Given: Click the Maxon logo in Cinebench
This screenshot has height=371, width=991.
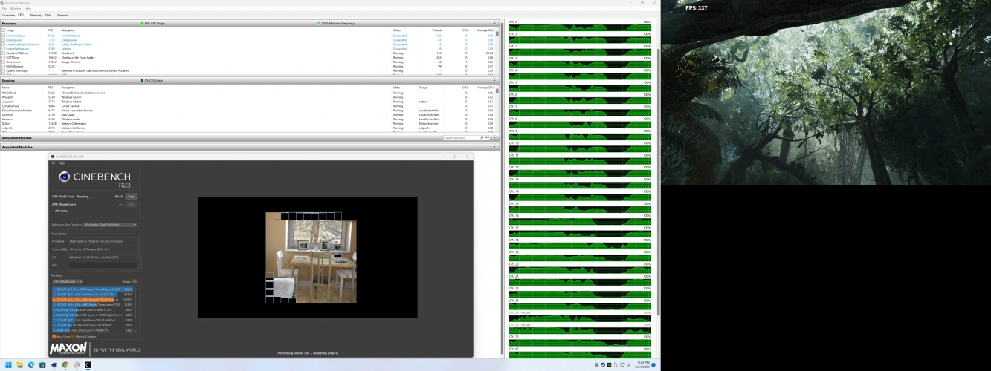Looking at the screenshot, I should pos(70,349).
